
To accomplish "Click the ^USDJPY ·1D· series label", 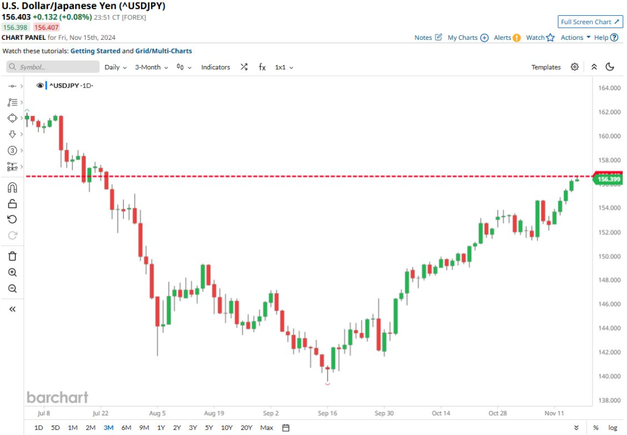I will click(x=71, y=85).
